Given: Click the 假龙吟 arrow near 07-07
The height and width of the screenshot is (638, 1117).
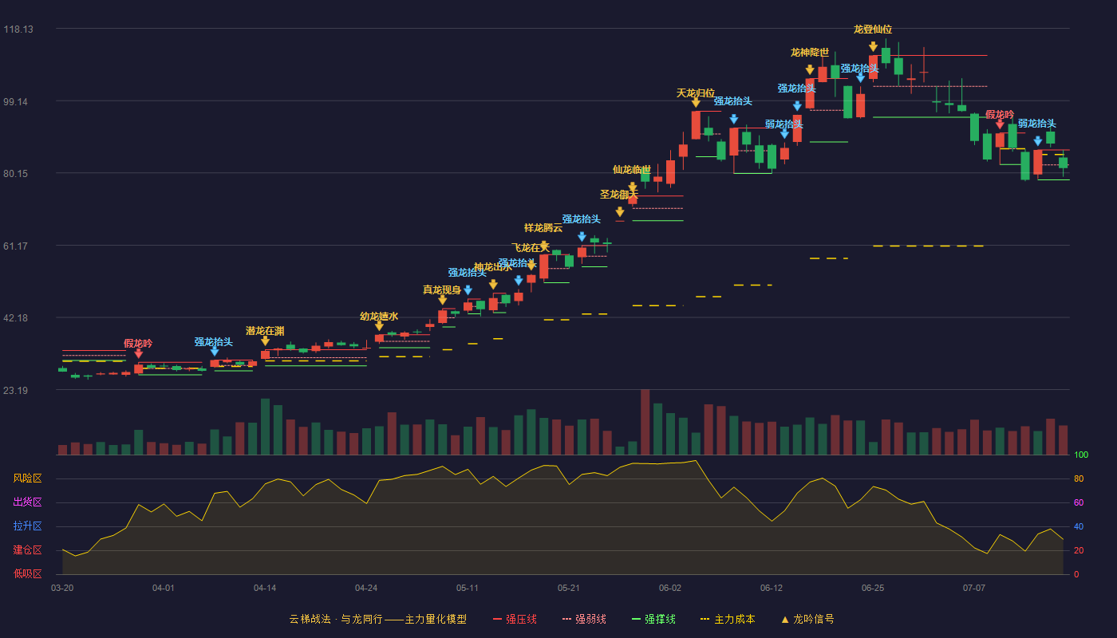Looking at the screenshot, I should tap(1000, 124).
